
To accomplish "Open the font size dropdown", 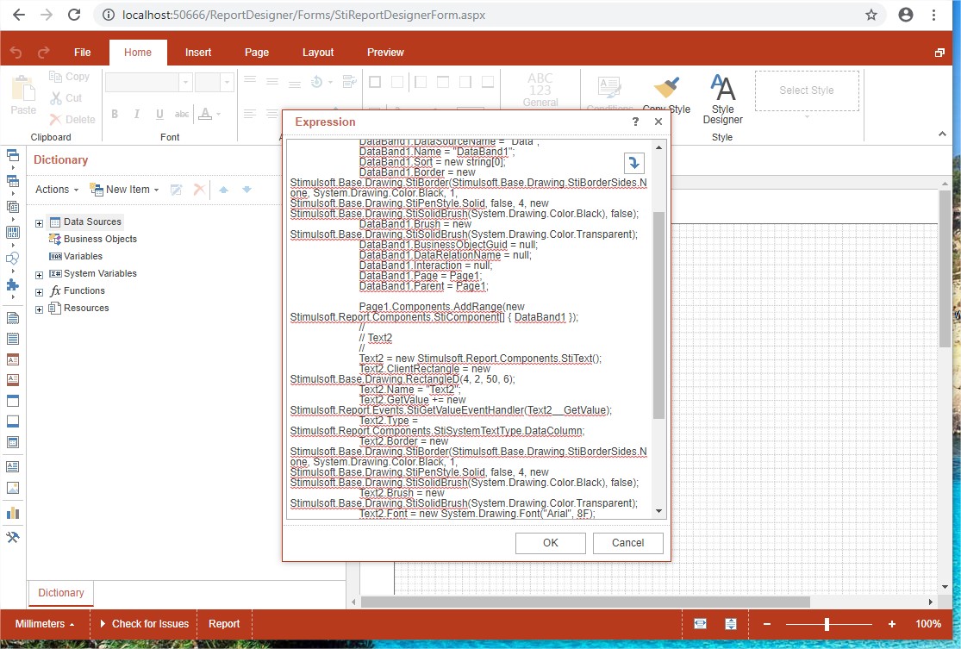I will [x=227, y=82].
